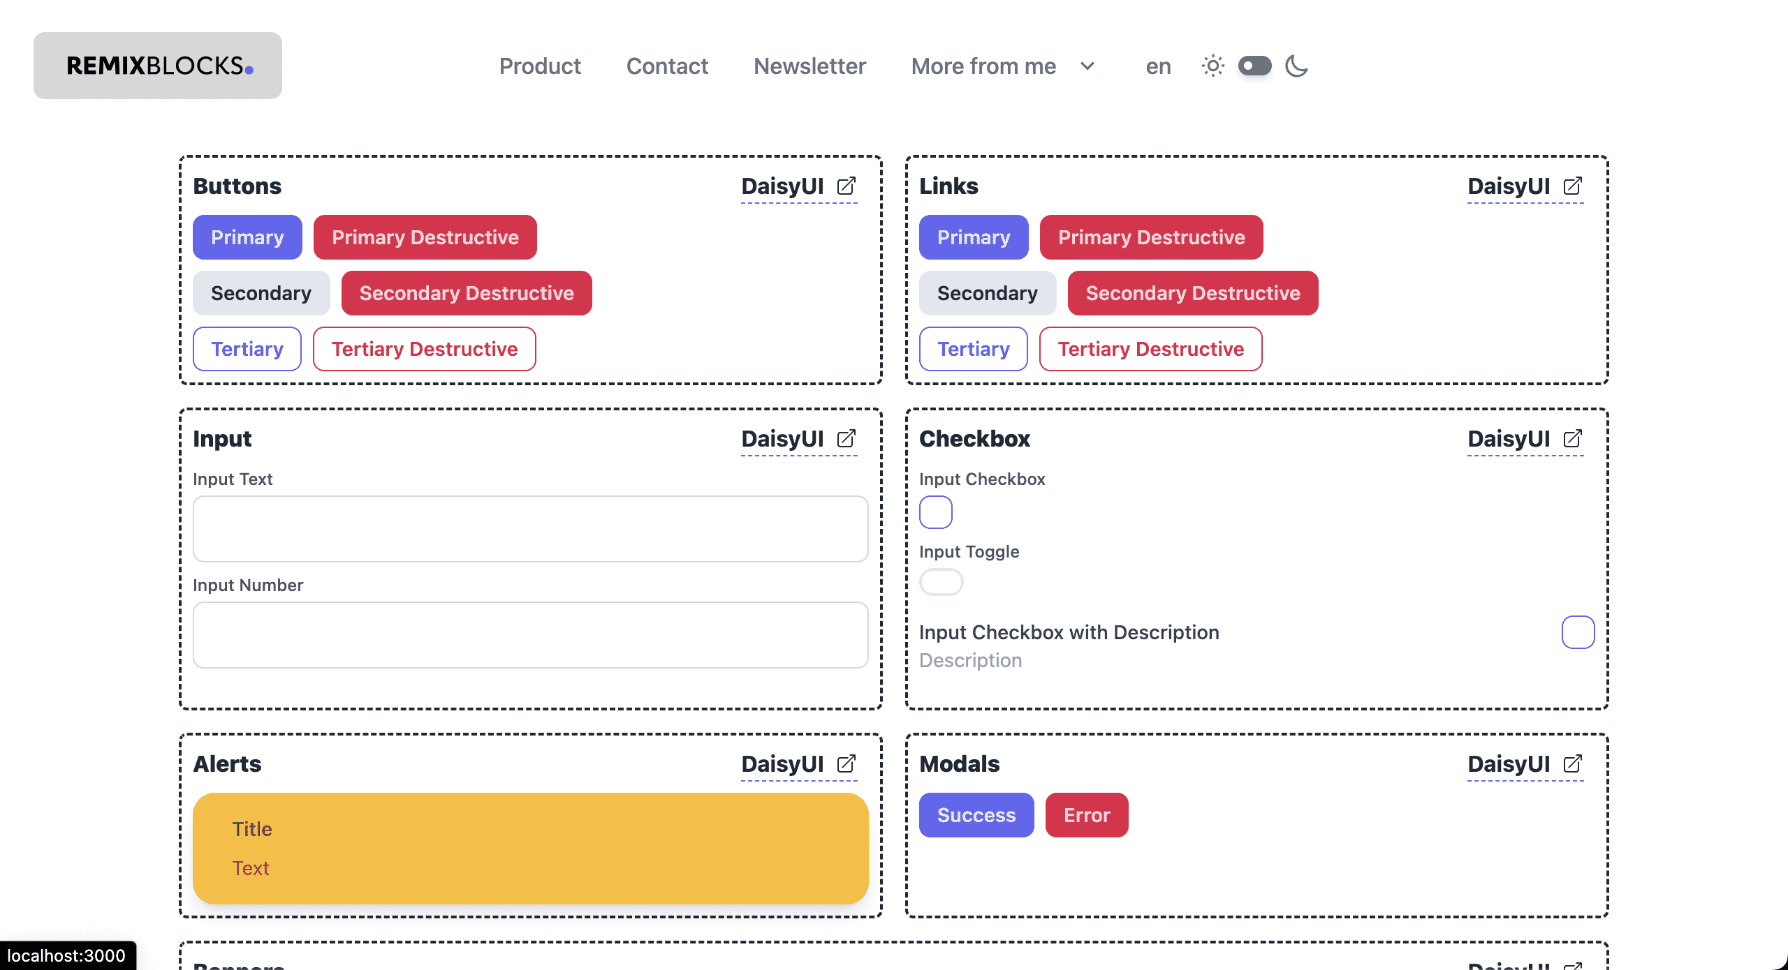This screenshot has width=1788, height=970.
Task: Click external link icon in Alerts panel
Action: coord(847,764)
